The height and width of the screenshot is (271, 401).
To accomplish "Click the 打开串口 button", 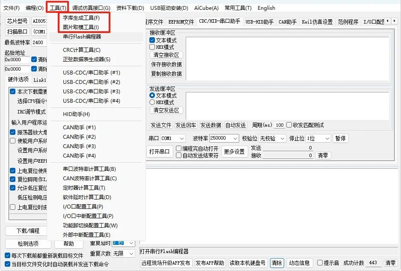I will click(159, 151).
